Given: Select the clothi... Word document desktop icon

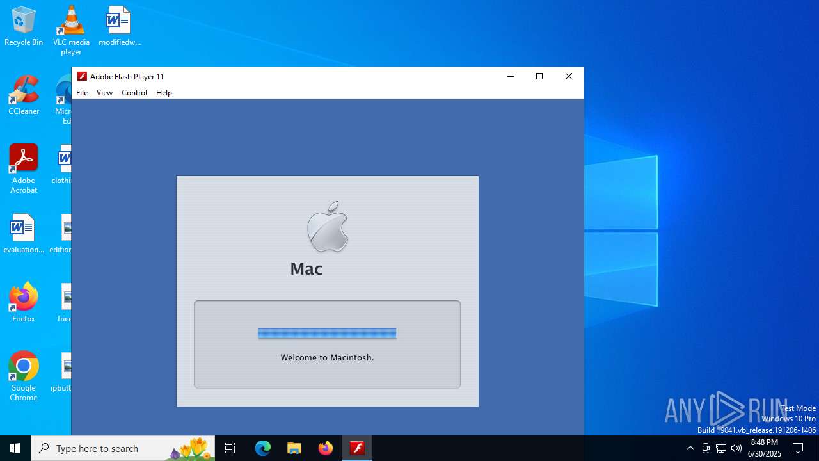Looking at the screenshot, I should (x=63, y=165).
